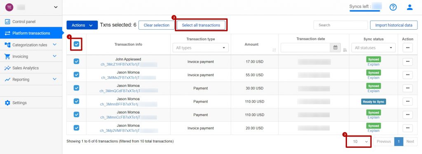Open the help question mark icon
Viewport: 422px width, 154px height.
coord(393,7)
